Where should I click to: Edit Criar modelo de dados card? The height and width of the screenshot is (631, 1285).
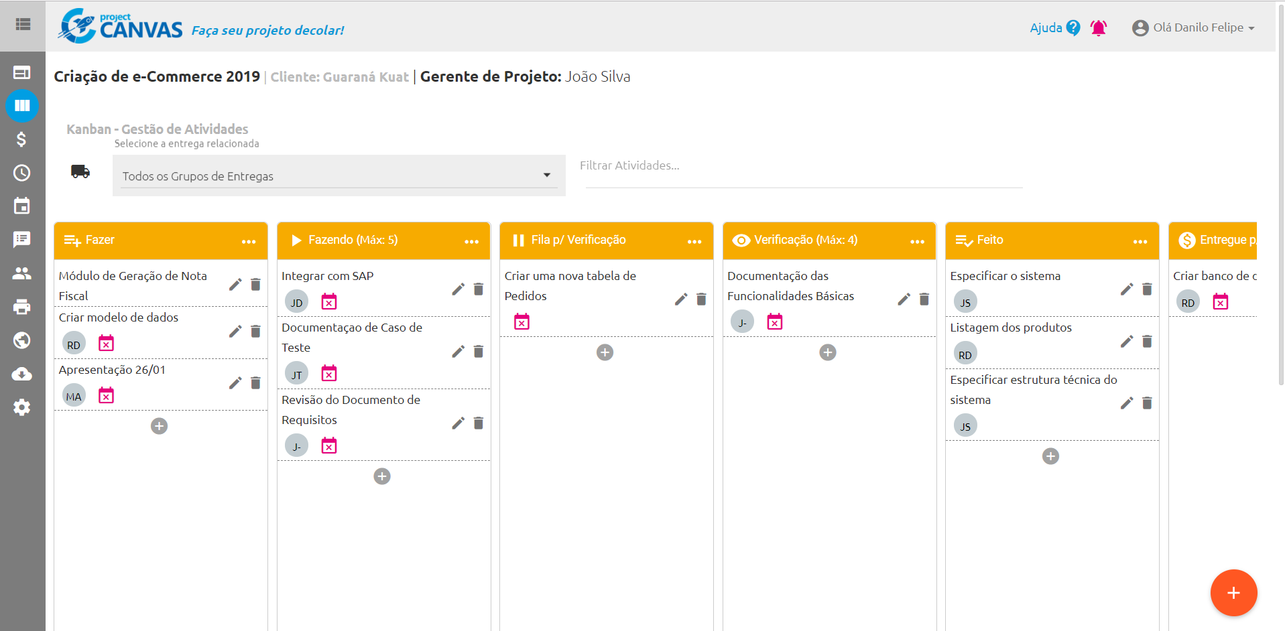click(x=235, y=332)
